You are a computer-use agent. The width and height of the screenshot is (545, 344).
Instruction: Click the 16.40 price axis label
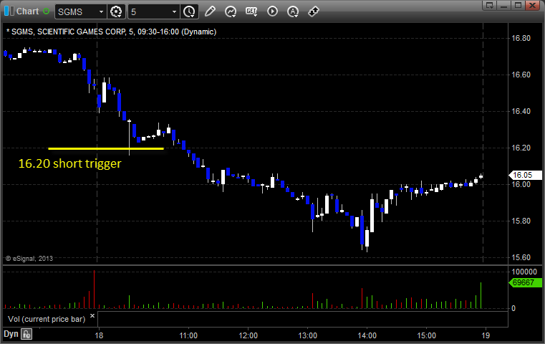pyautogui.click(x=521, y=111)
